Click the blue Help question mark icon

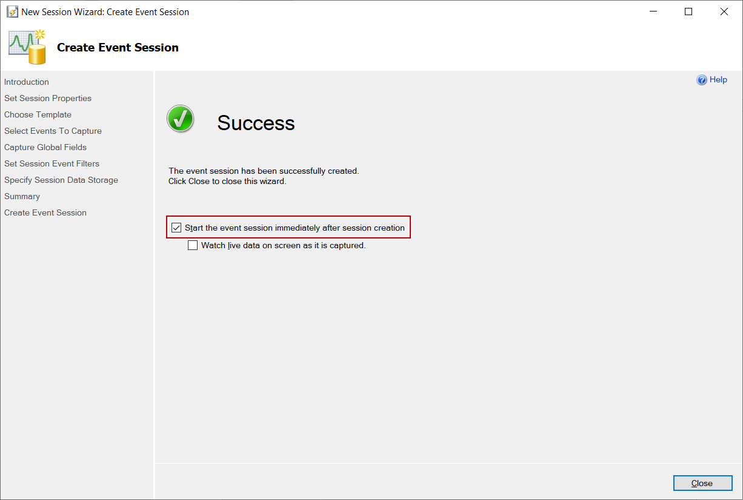(702, 80)
